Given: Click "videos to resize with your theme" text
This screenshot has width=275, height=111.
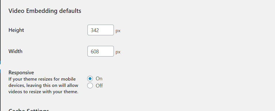Looking at the screenshot, I should [43, 92].
